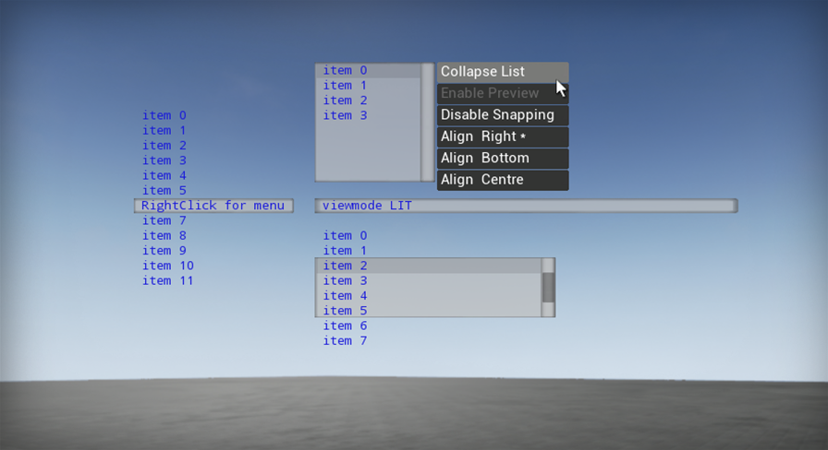Select item 3 in the list beside the context menu
The image size is (828, 450).
coord(345,115)
